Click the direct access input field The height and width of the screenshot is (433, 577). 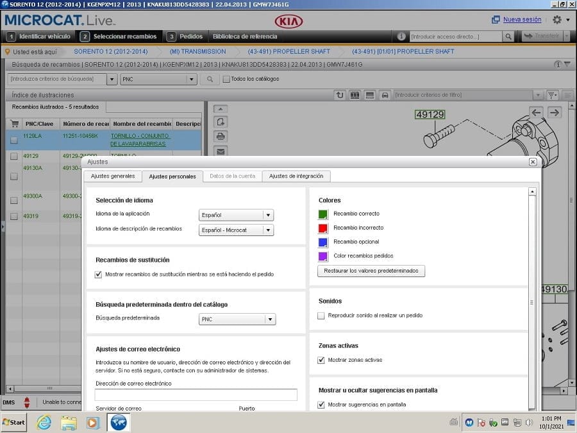456,37
